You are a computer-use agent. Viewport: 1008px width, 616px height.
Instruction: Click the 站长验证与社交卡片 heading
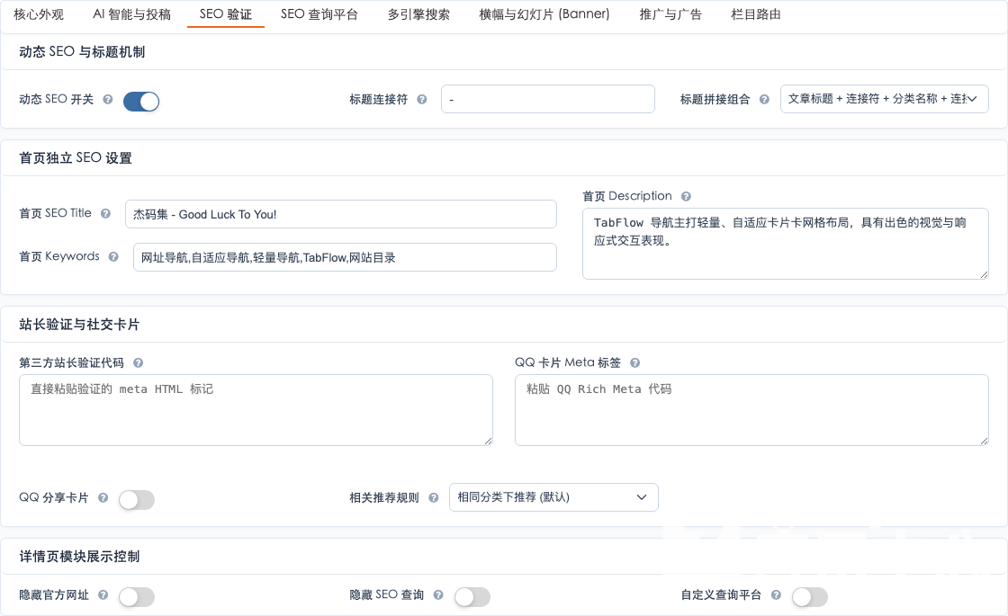(x=79, y=325)
